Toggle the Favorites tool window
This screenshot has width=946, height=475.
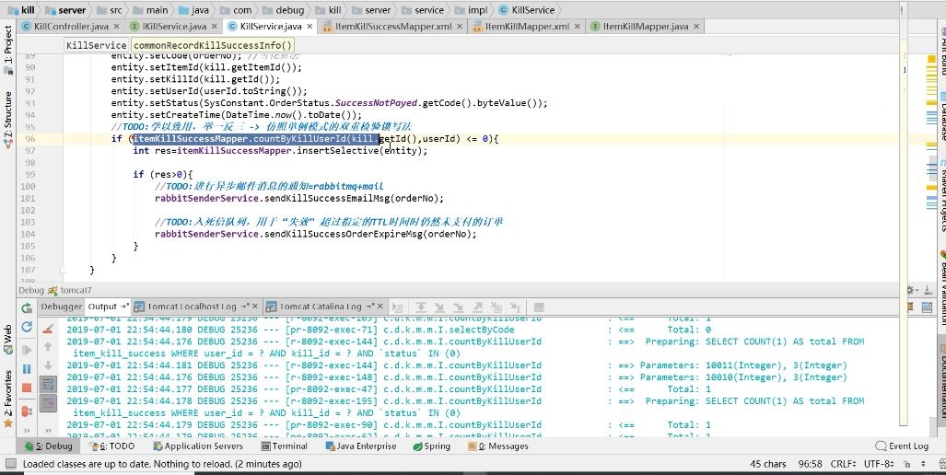point(8,398)
